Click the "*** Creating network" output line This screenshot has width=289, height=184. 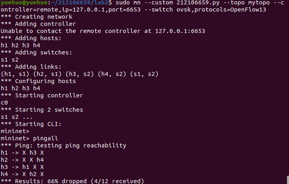[x=37, y=17]
